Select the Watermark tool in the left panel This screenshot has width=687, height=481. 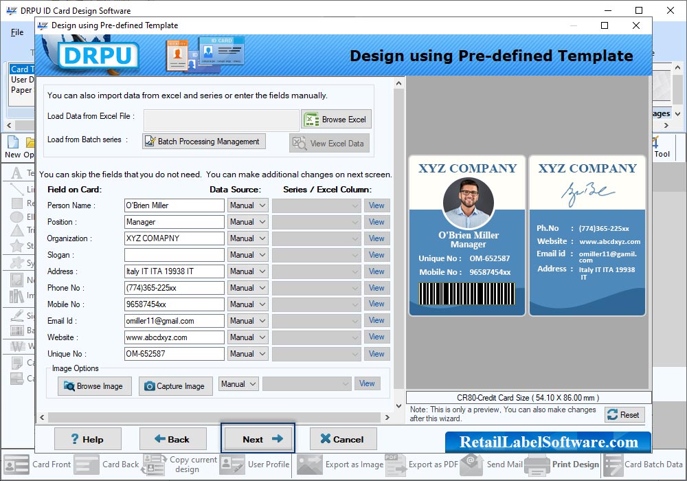tap(18, 346)
